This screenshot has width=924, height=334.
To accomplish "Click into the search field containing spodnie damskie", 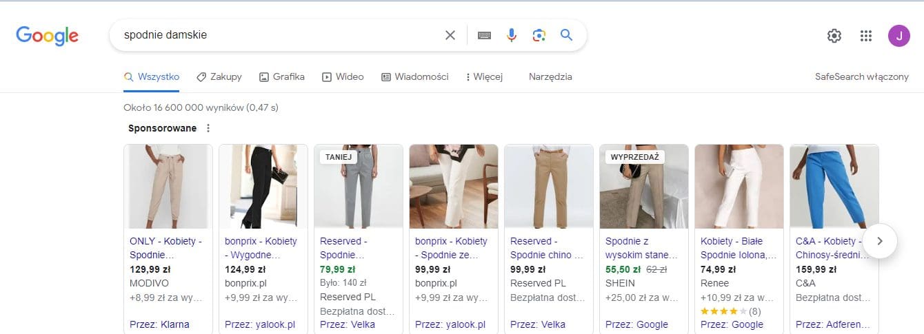I will (279, 35).
